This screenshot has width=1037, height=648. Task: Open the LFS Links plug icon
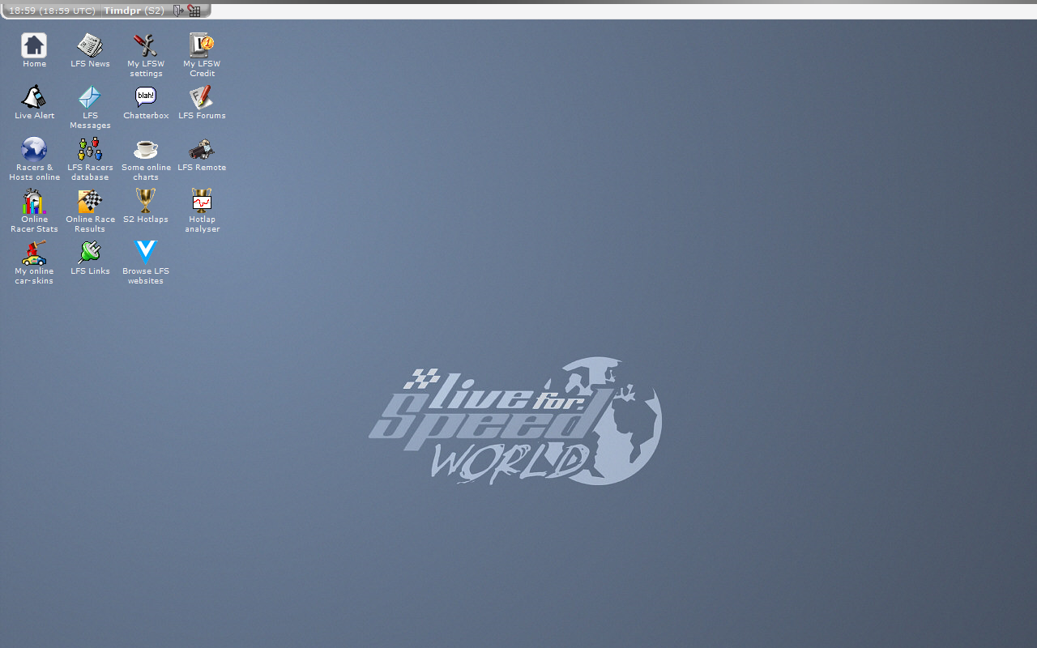[90, 253]
